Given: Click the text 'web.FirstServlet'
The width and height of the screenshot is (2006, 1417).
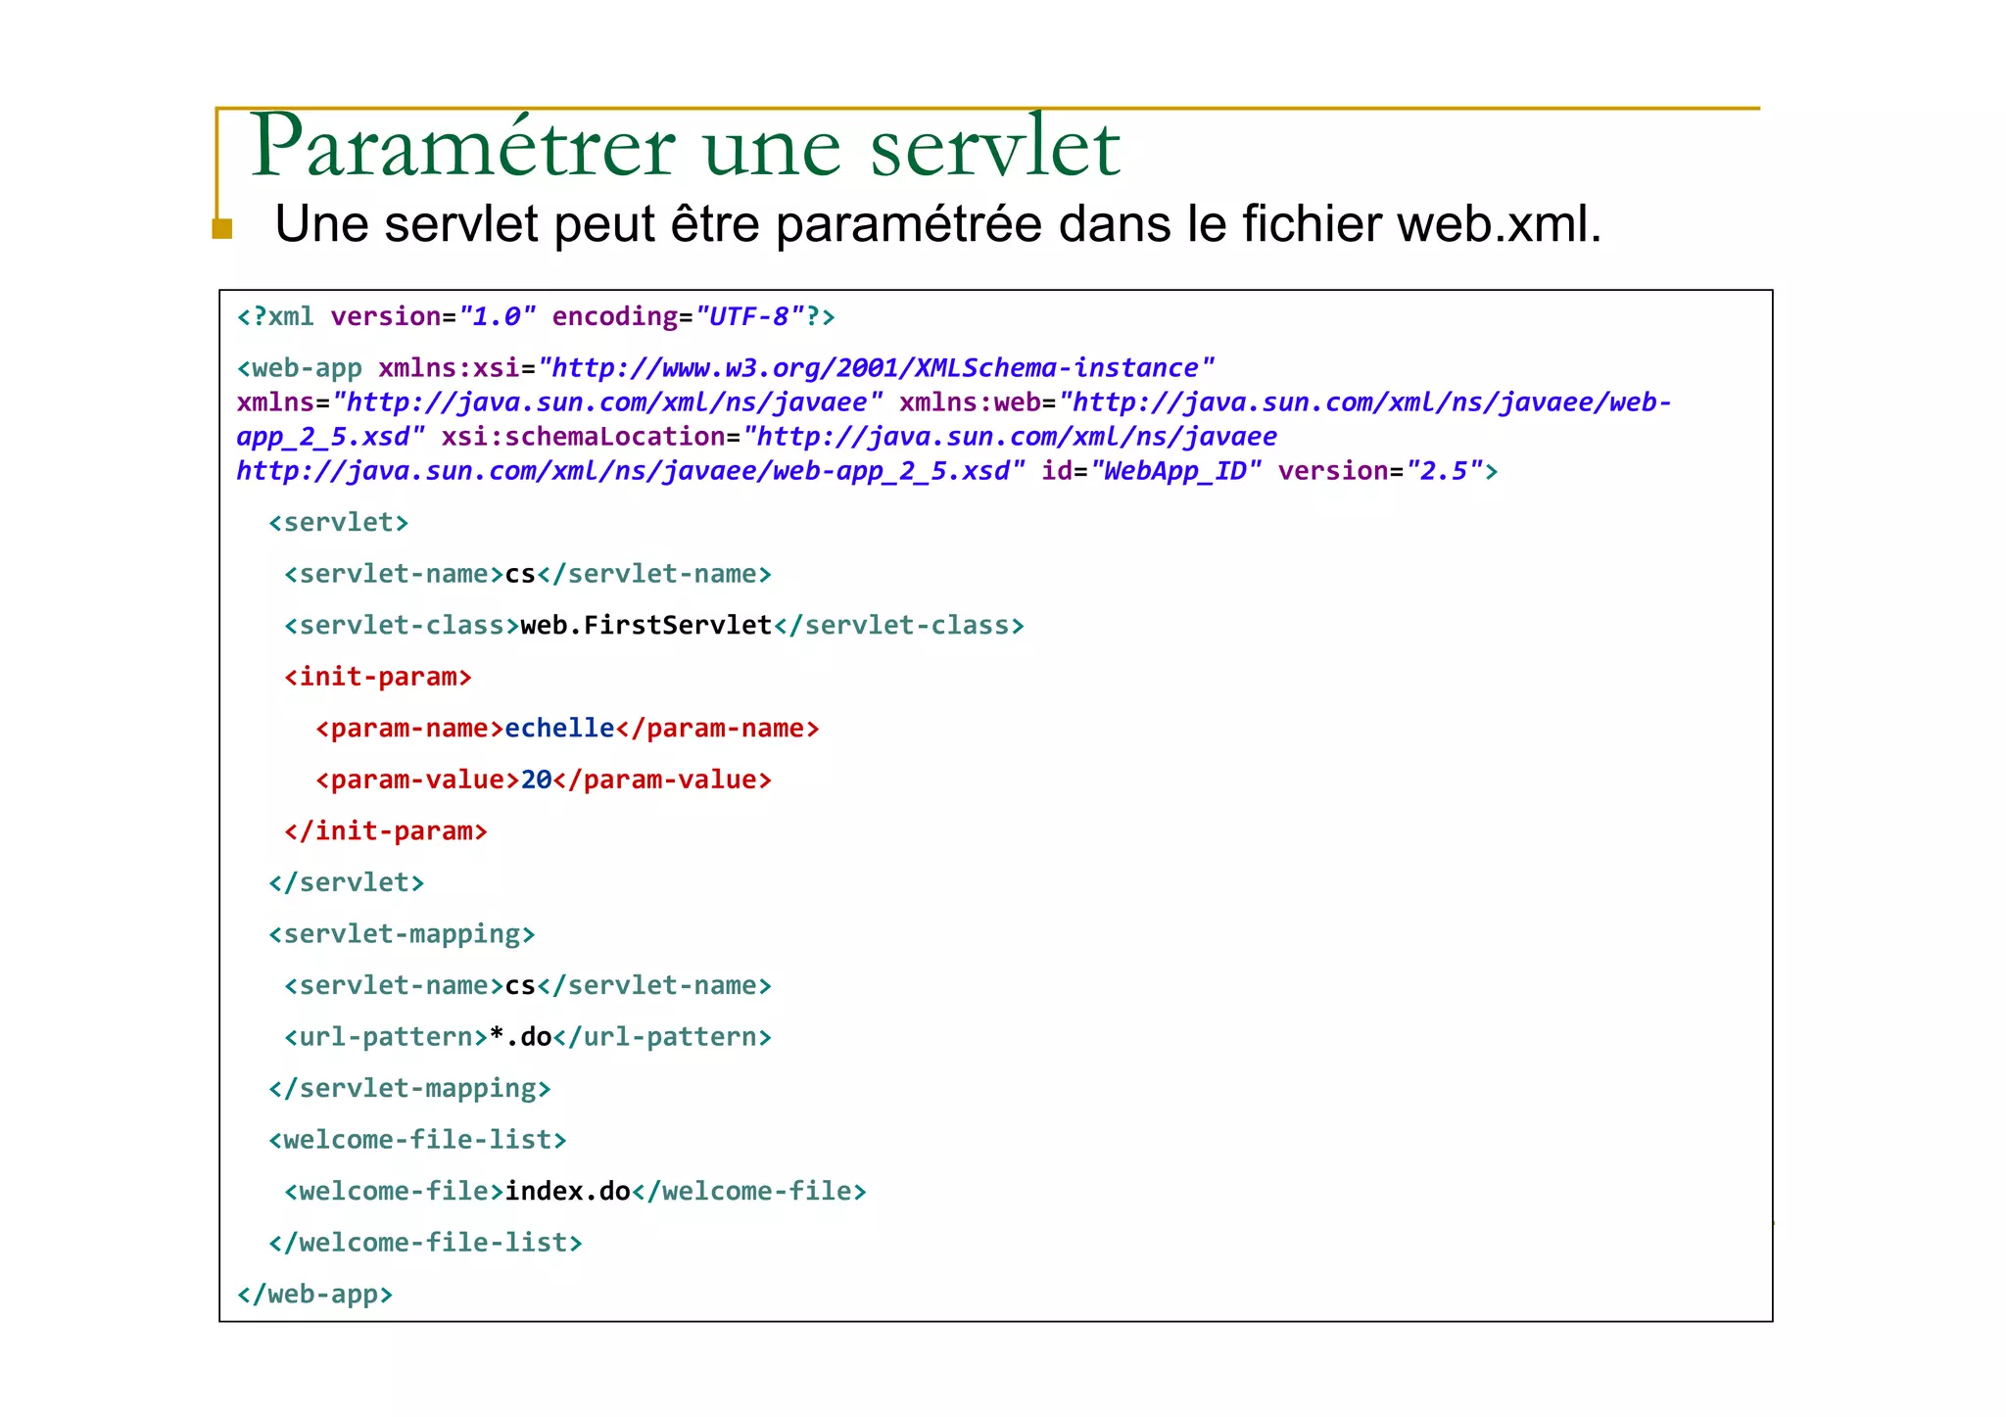Looking at the screenshot, I should point(646,626).
